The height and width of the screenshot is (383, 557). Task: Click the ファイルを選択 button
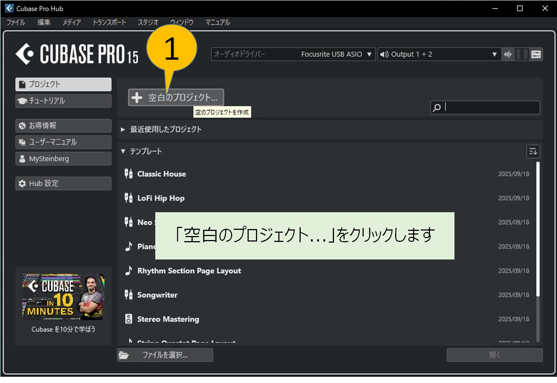[165, 355]
